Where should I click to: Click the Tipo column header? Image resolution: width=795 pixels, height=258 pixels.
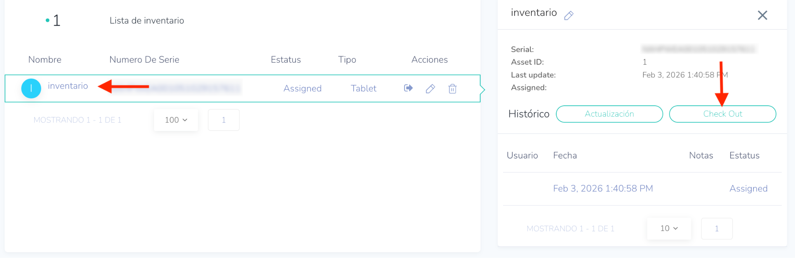pos(347,60)
